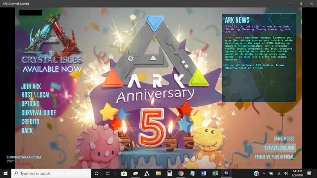317x178 pixels.
Task: Click the GAME MODES label
Action: (x=284, y=139)
